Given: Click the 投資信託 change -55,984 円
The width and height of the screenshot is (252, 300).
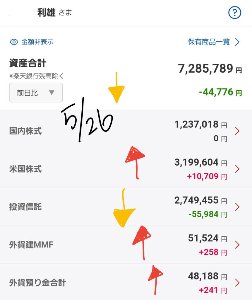Looking at the screenshot, I should click(208, 214).
